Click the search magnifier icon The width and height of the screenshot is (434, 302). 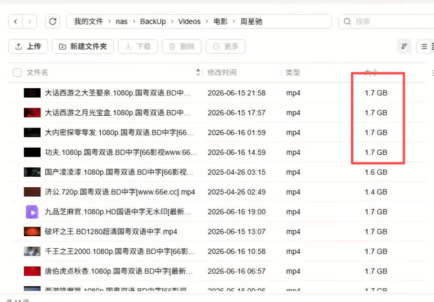point(347,21)
